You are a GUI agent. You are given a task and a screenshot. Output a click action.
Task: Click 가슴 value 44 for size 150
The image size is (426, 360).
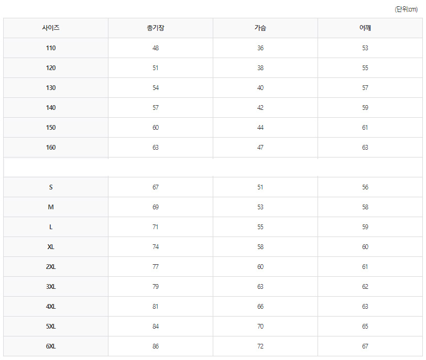[x=260, y=128]
